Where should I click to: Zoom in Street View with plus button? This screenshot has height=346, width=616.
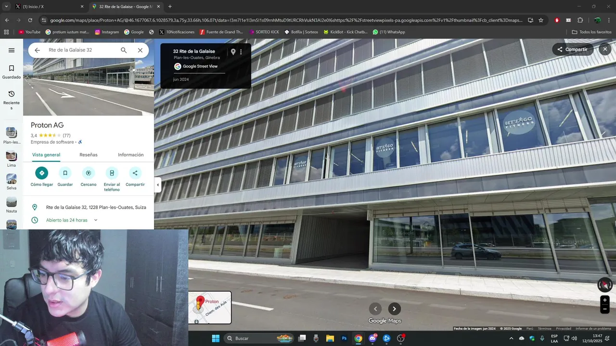pyautogui.click(x=605, y=300)
